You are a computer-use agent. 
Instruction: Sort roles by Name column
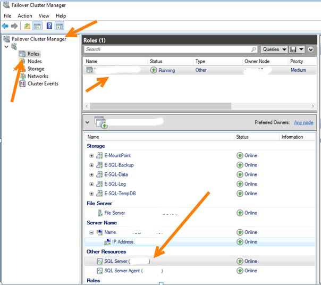(x=91, y=61)
